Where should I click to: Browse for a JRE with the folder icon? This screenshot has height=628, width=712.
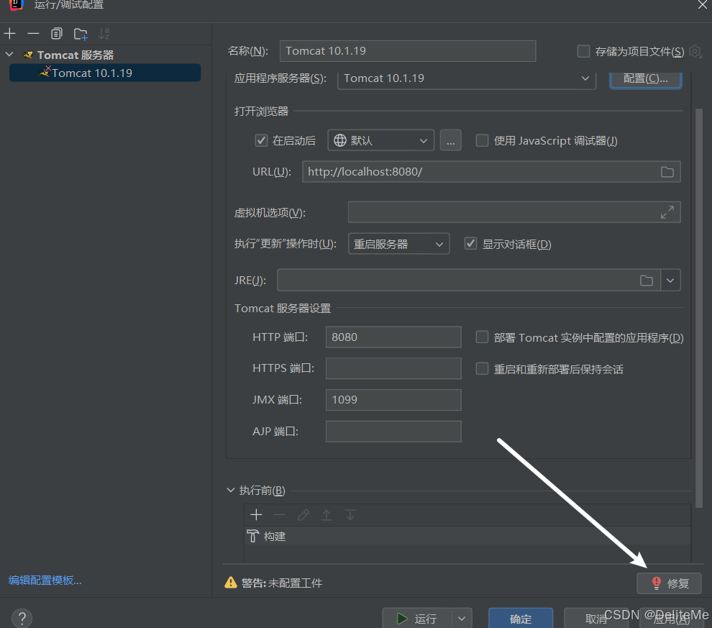(646, 280)
